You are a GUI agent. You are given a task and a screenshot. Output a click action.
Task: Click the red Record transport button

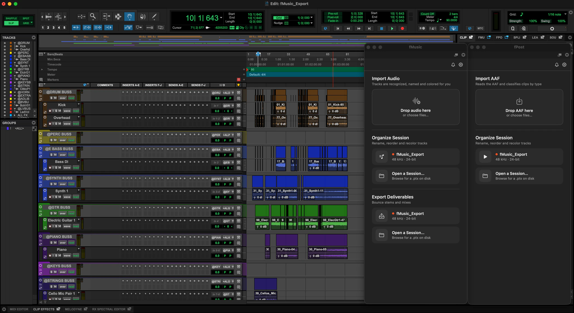[402, 28]
